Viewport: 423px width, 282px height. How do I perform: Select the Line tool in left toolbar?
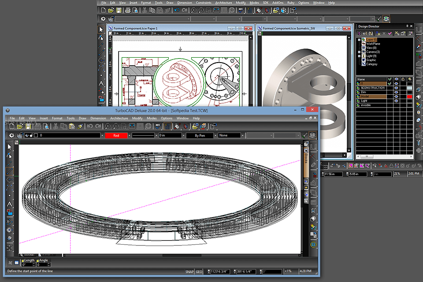click(x=9, y=171)
